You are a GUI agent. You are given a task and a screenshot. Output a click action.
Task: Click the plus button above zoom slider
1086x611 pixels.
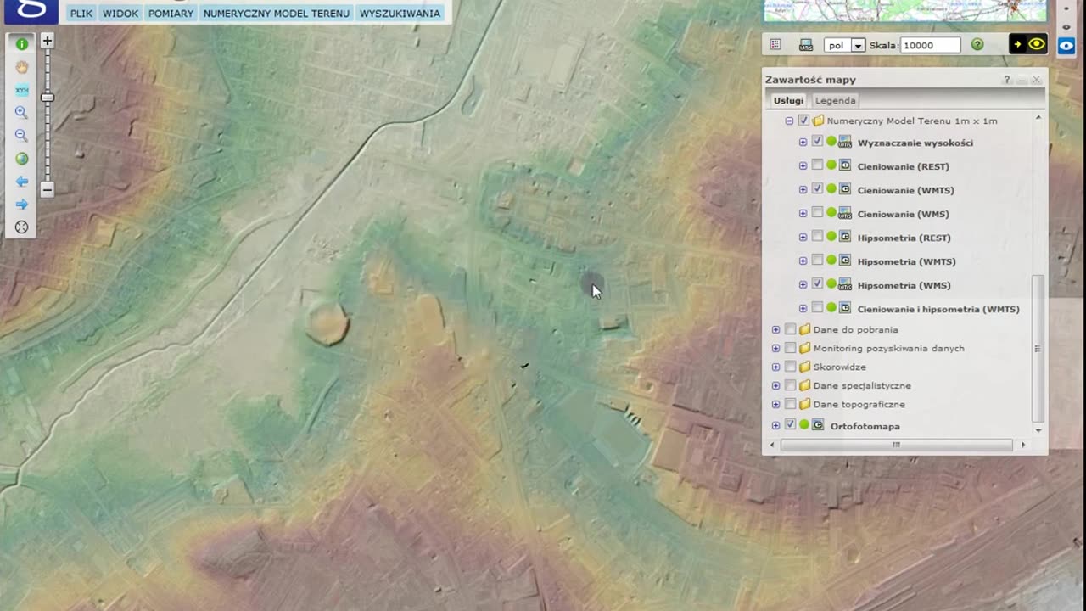click(48, 41)
